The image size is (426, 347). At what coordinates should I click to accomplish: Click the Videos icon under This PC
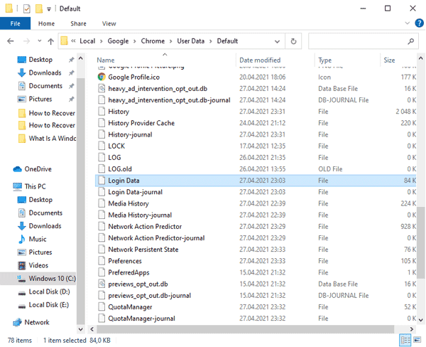point(21,265)
